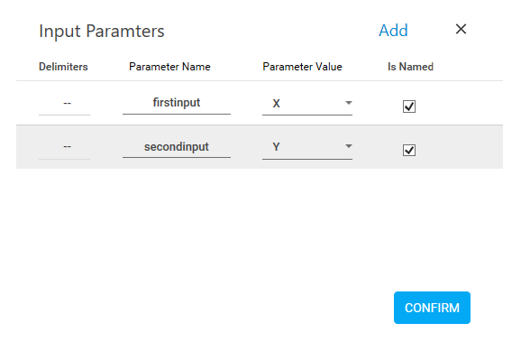Click the Delimiters column header
The height and width of the screenshot is (351, 521).
click(63, 67)
